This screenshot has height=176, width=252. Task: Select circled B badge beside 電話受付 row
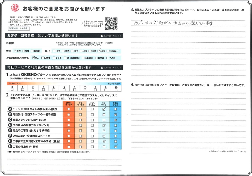[10, 114]
